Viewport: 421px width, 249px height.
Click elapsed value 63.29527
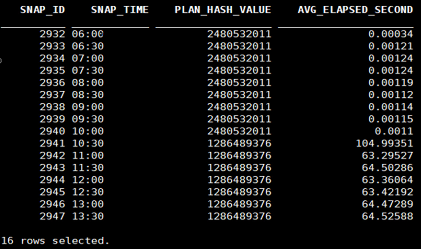[x=387, y=156]
